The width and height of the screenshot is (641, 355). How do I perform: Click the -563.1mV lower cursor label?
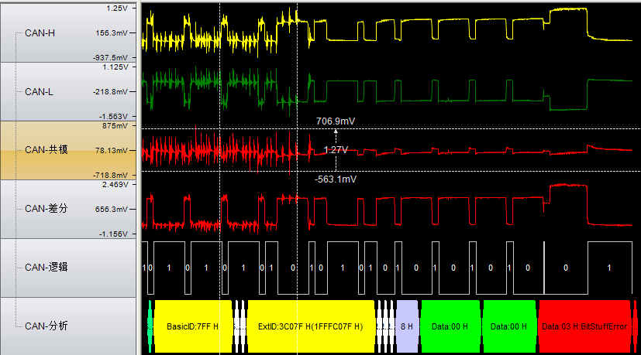coord(335,179)
